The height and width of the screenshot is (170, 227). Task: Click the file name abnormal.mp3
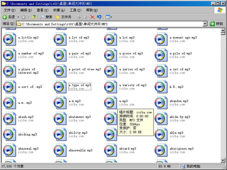28,148
